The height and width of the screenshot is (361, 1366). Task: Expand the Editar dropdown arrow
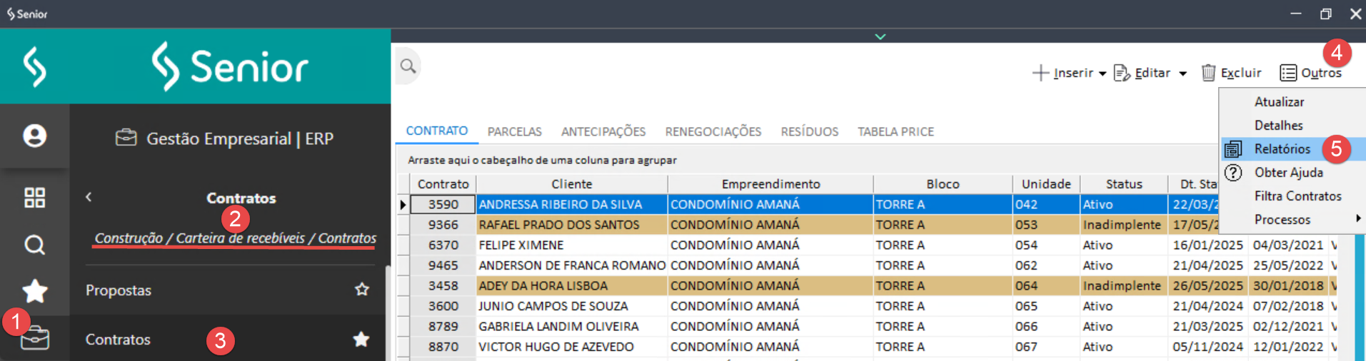click(x=1182, y=73)
